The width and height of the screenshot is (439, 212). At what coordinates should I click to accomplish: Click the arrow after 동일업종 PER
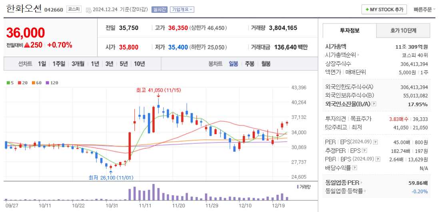tap(362, 183)
